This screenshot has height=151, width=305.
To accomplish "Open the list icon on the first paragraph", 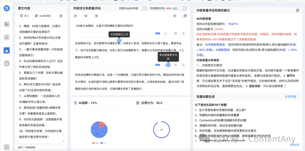I will click(175, 33).
